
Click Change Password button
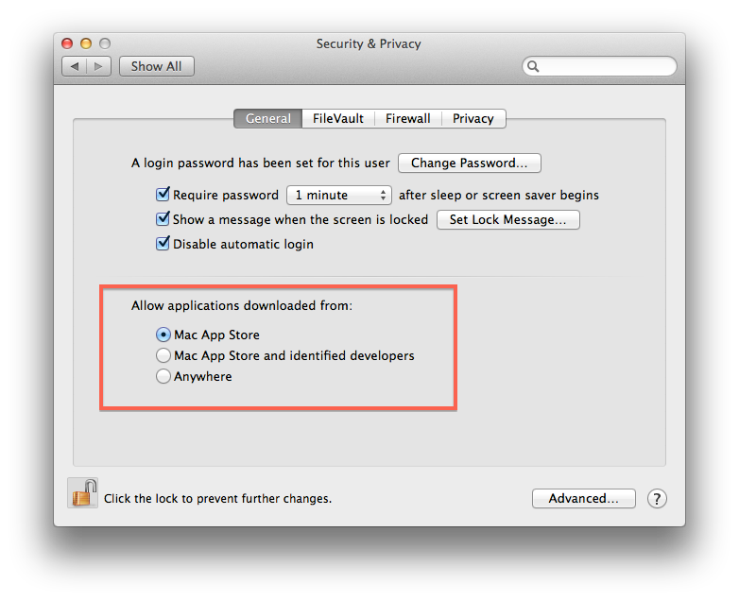pos(470,163)
